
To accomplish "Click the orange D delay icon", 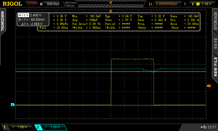I will 150,4.
